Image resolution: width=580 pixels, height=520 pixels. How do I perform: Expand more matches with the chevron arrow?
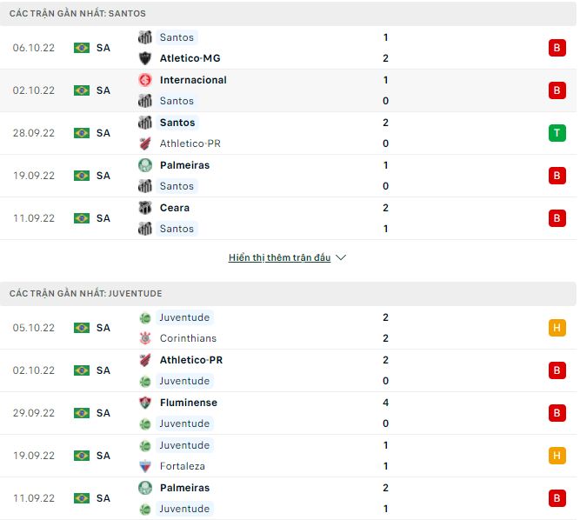tap(341, 258)
